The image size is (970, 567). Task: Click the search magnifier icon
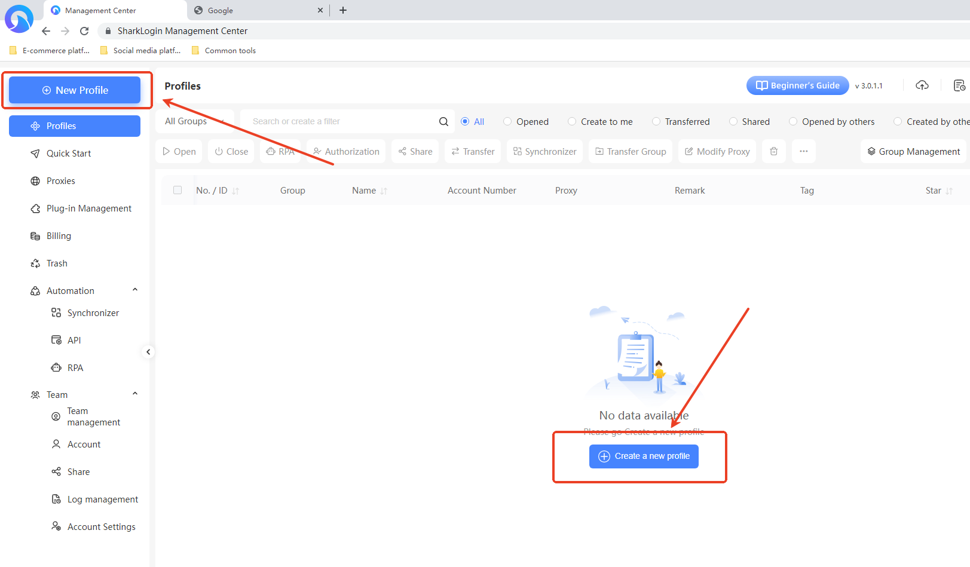[443, 122]
